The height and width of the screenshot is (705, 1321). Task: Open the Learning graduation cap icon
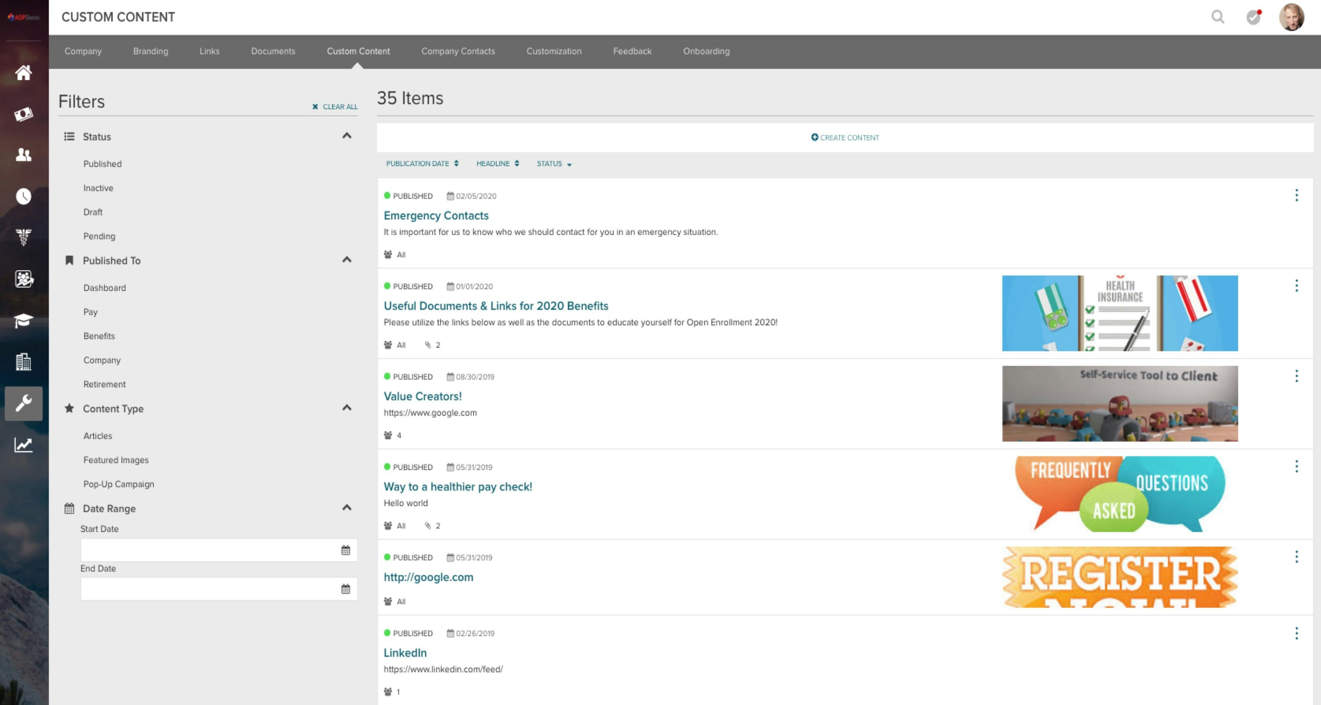pos(23,321)
